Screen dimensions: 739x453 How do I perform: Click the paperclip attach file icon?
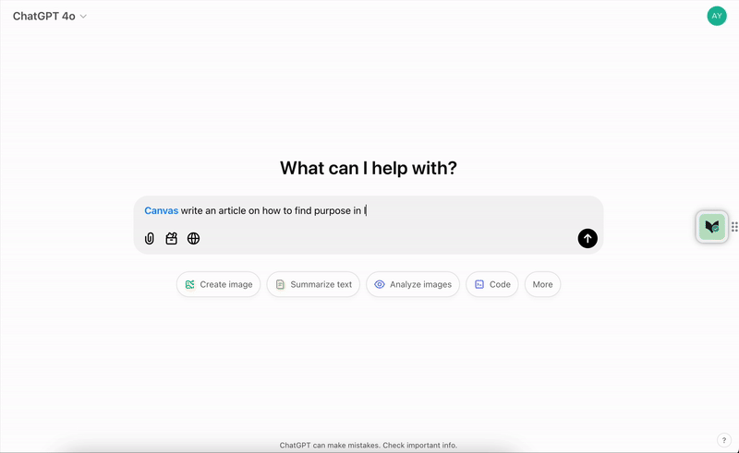150,238
